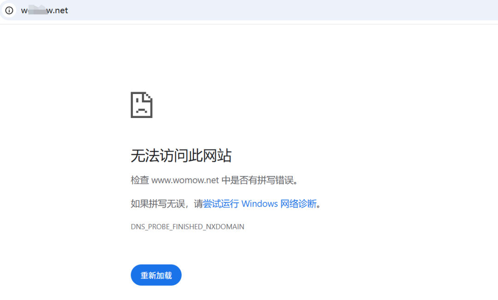Click the 无法访问此网站 heading
Screen dimensions: 498x300
tap(181, 156)
